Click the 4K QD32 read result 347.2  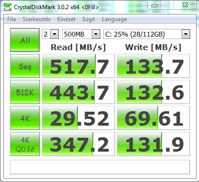(x=78, y=144)
